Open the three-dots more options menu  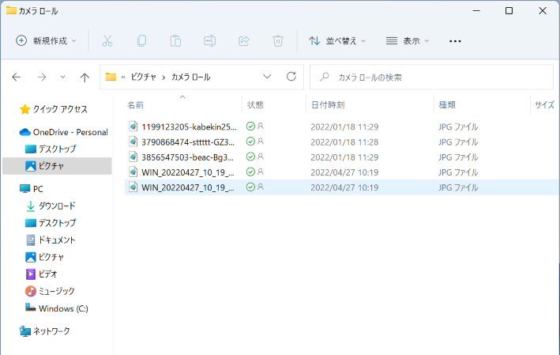[455, 41]
